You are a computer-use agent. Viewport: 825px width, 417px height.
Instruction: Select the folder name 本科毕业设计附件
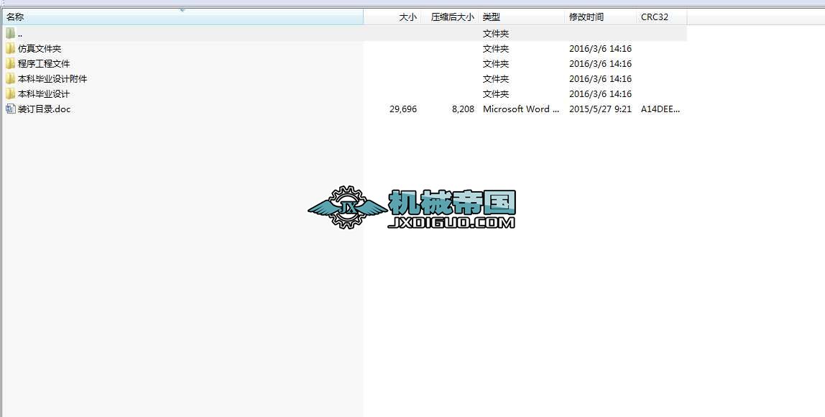coord(52,79)
